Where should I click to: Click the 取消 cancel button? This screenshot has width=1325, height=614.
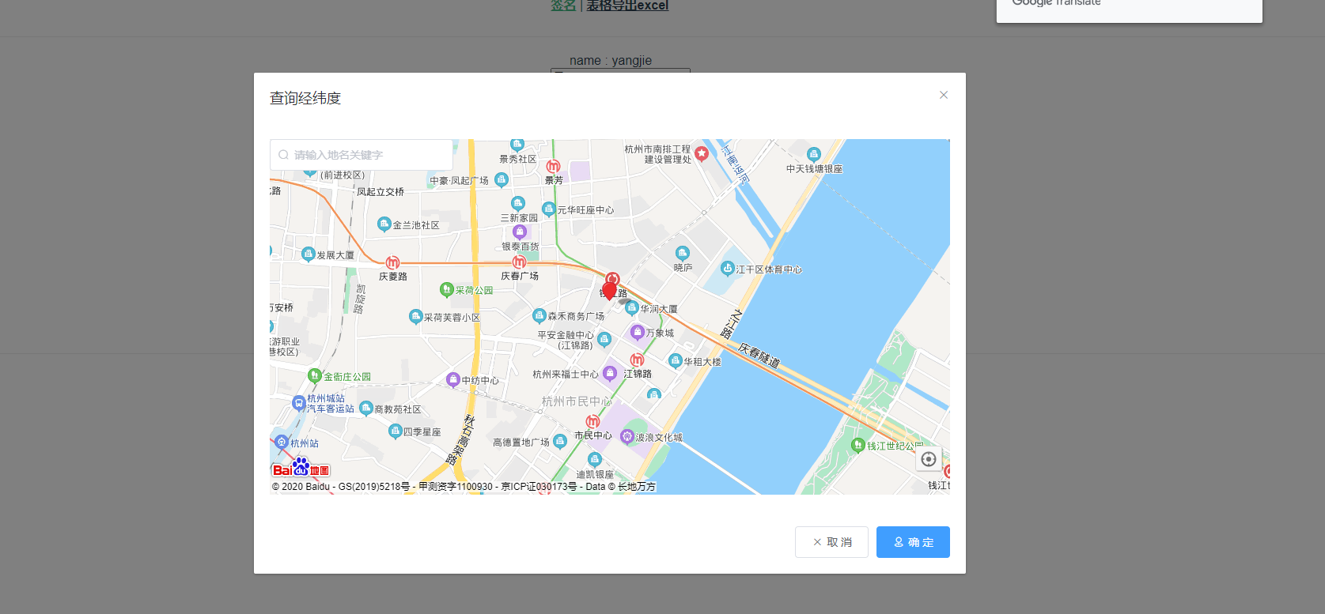(x=831, y=542)
